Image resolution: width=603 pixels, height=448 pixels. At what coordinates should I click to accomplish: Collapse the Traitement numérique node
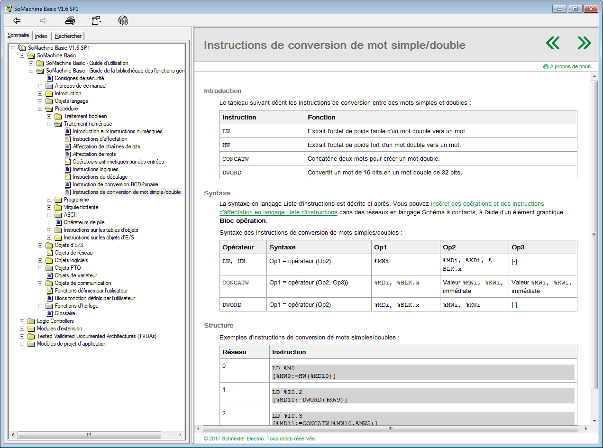(49, 124)
